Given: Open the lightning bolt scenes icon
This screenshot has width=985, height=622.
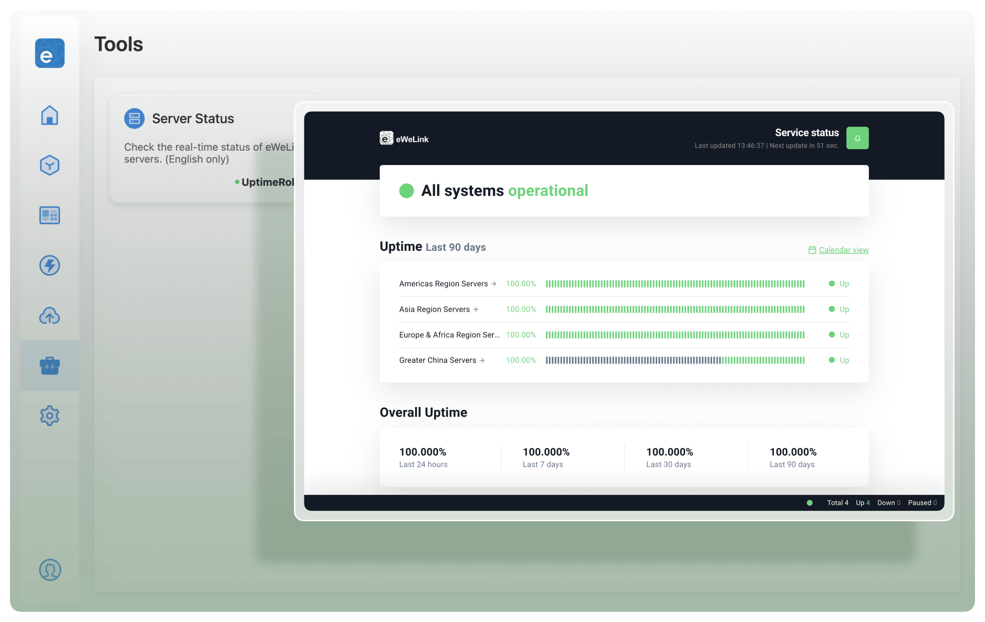Looking at the screenshot, I should (50, 265).
